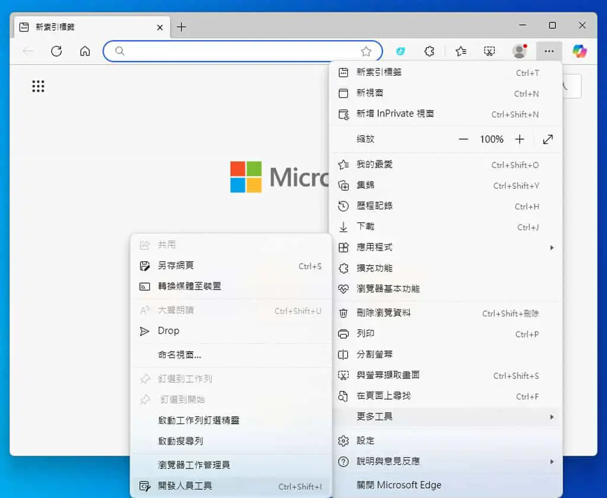Viewport: 607px width, 498px height.
Task: Expand 說明與意見反應 submenu
Action: click(x=446, y=462)
